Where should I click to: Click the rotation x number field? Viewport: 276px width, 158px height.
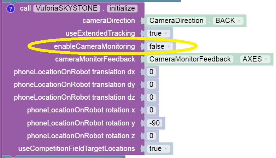tap(151, 110)
